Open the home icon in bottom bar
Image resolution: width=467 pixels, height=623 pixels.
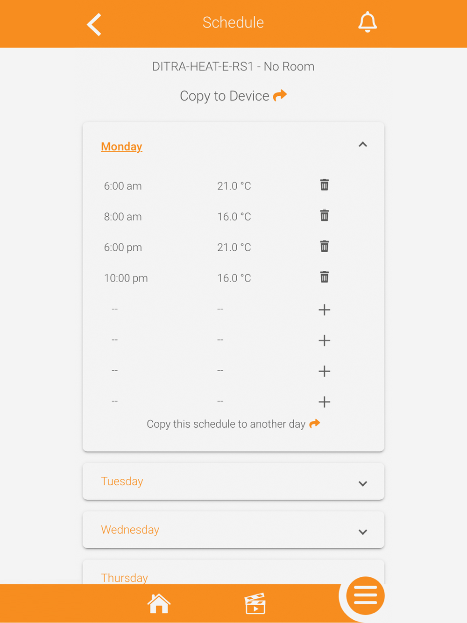tap(159, 603)
